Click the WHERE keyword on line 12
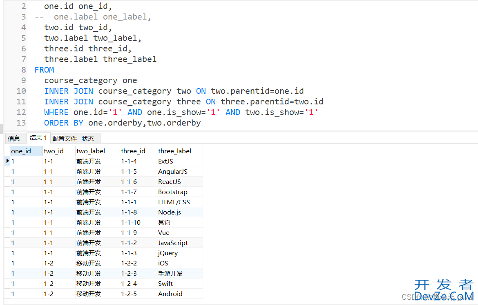Image resolution: width=478 pixels, height=305 pixels. tap(56, 112)
